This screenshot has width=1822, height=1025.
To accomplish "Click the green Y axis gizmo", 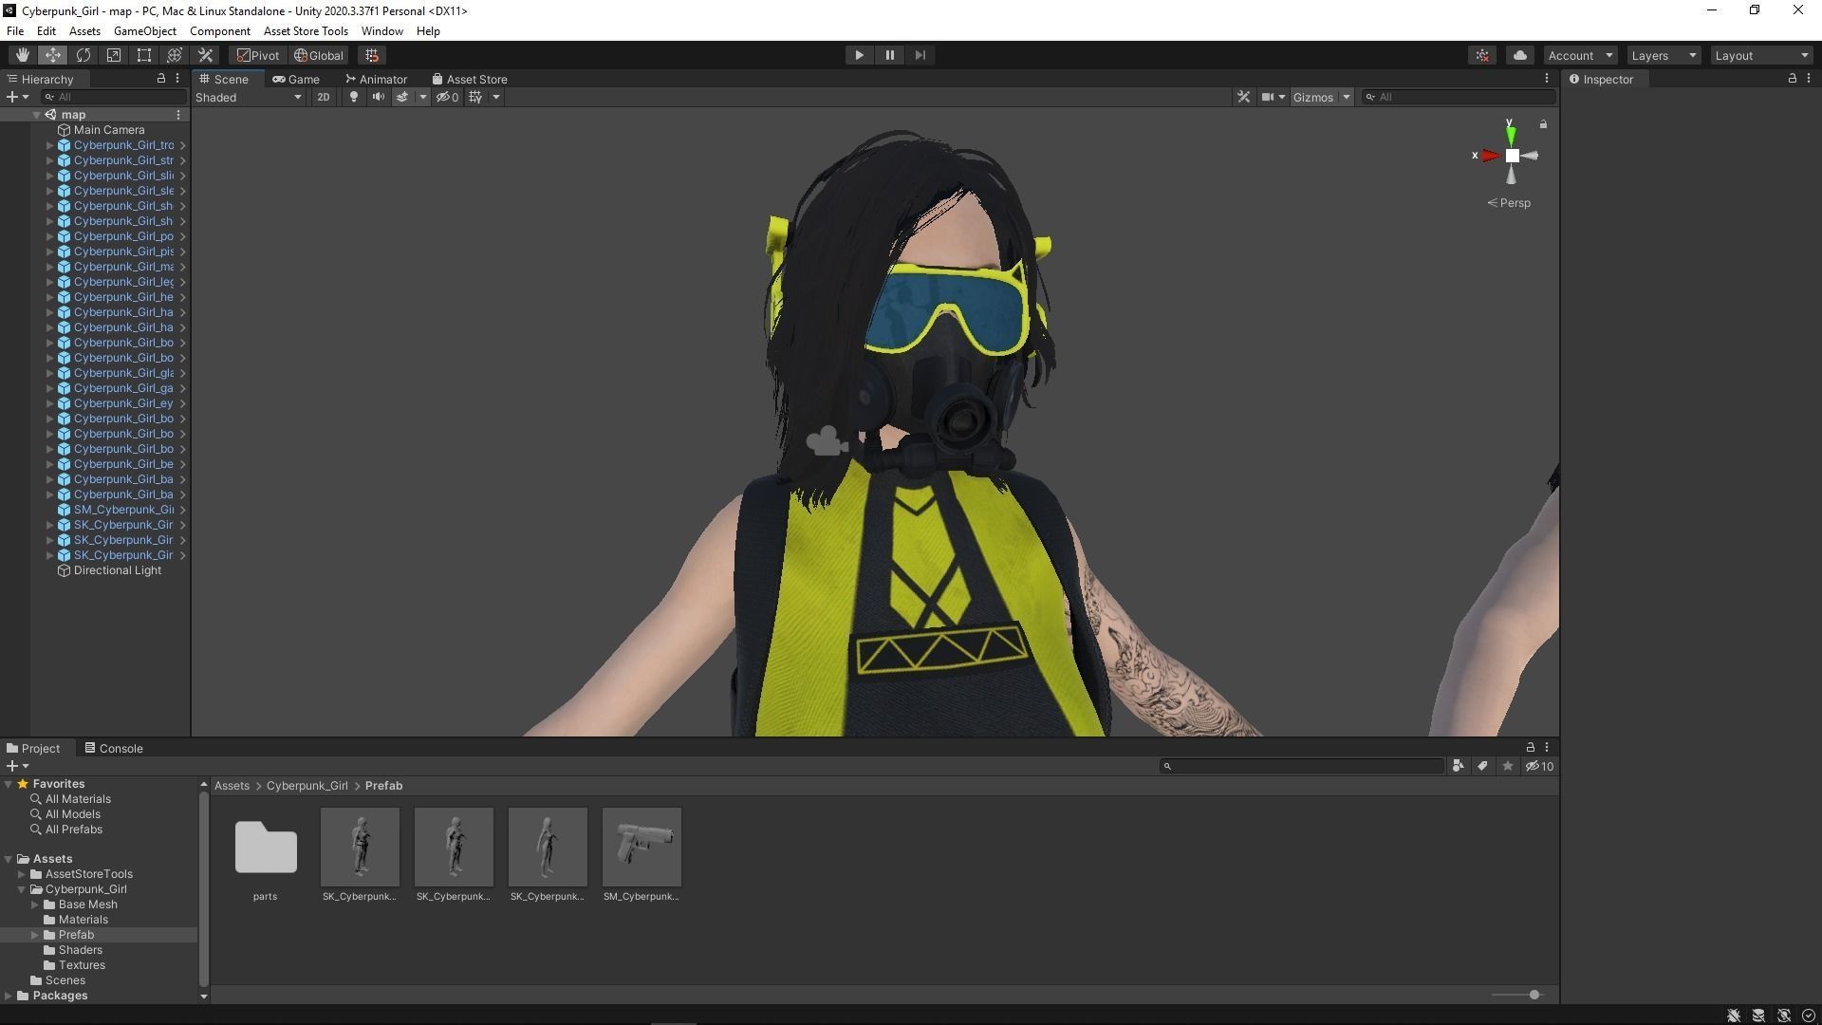I will [1511, 135].
